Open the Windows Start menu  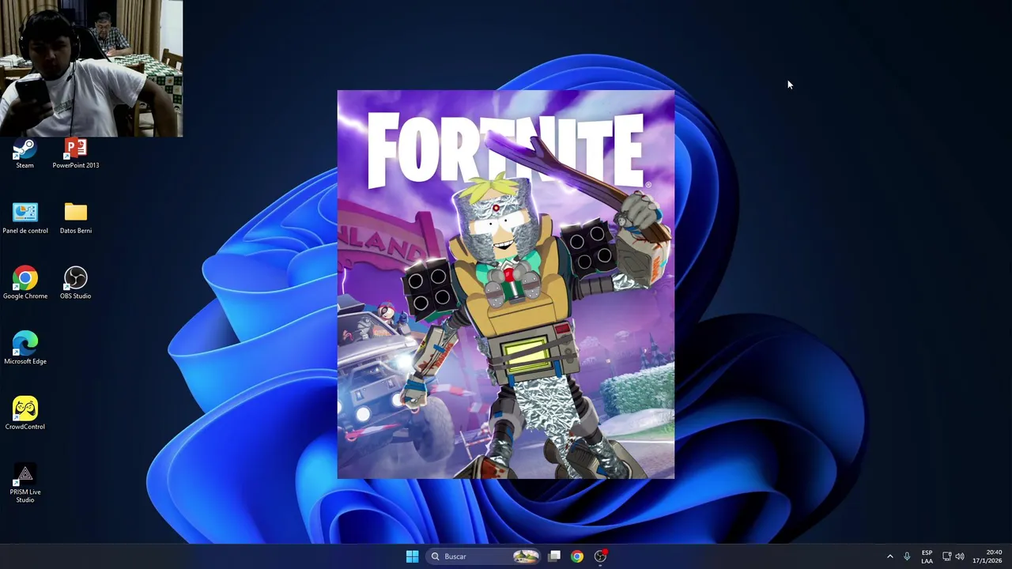tap(412, 556)
